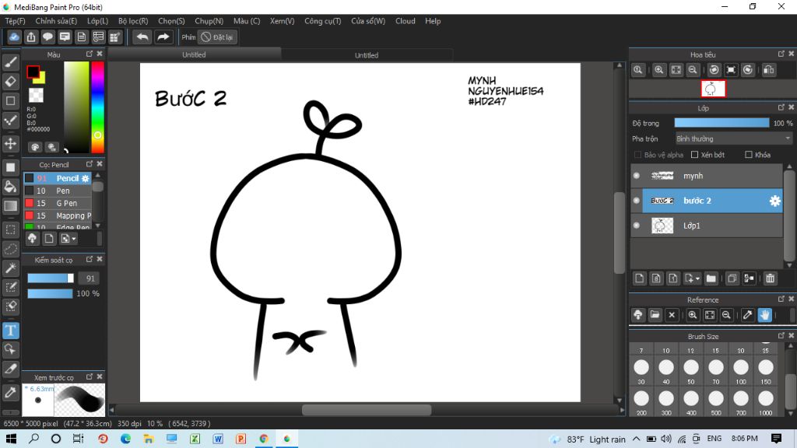Screen dimensions: 797x448
Task: Select the Bucket fill tool
Action: click(x=11, y=187)
